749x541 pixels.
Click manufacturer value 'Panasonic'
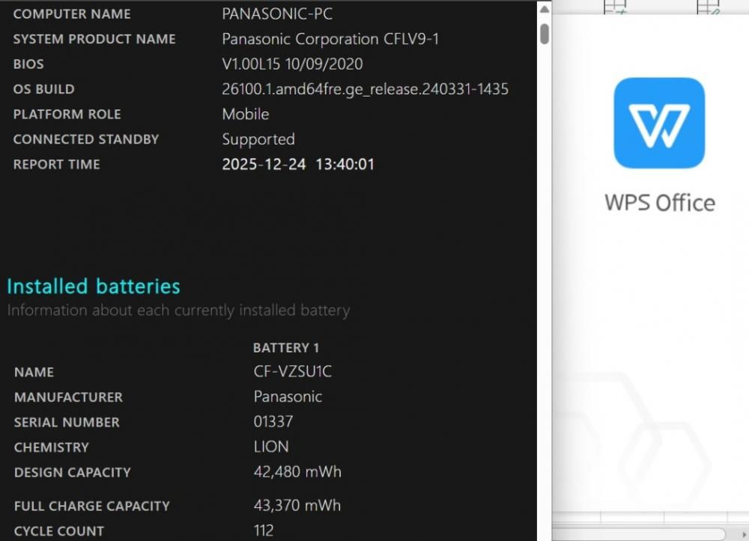point(288,397)
